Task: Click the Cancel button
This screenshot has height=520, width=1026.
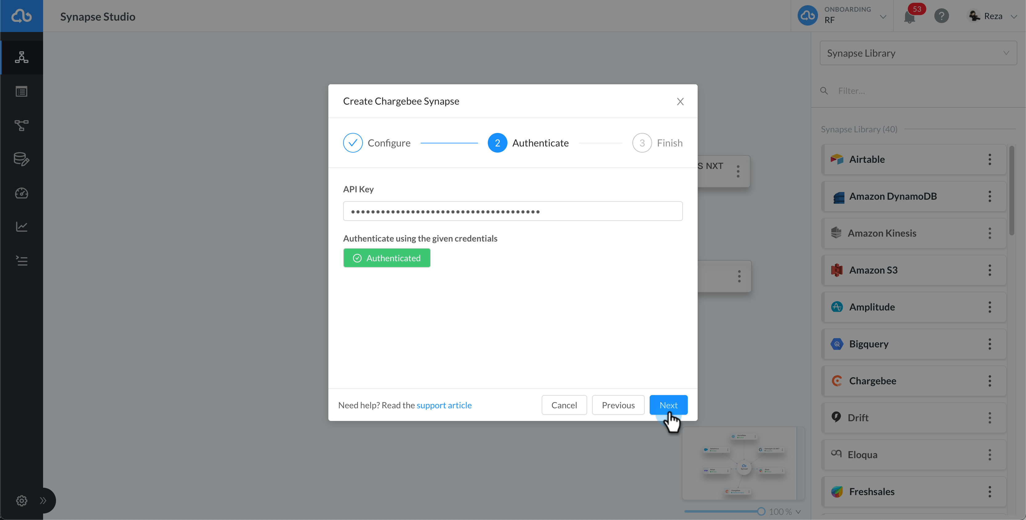Action: tap(564, 405)
